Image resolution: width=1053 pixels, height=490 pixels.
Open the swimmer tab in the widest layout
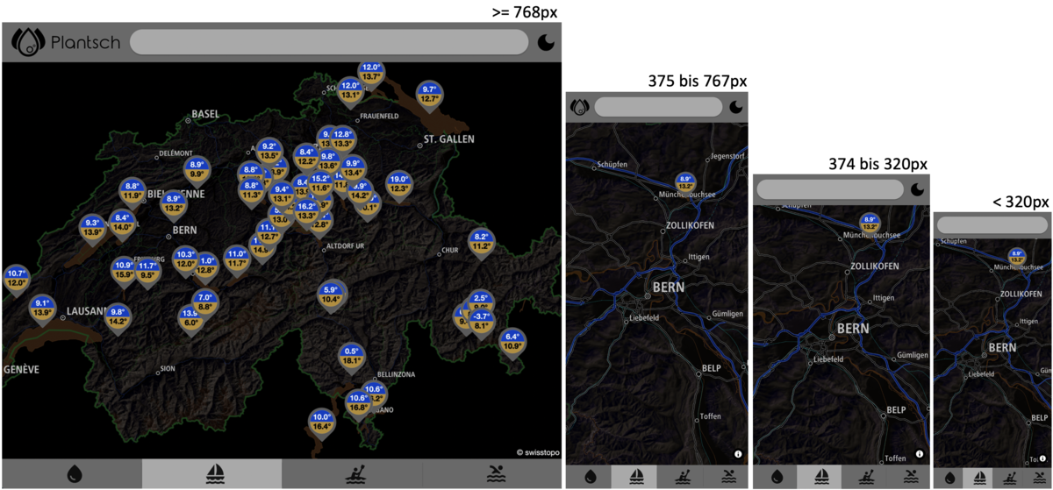point(495,473)
